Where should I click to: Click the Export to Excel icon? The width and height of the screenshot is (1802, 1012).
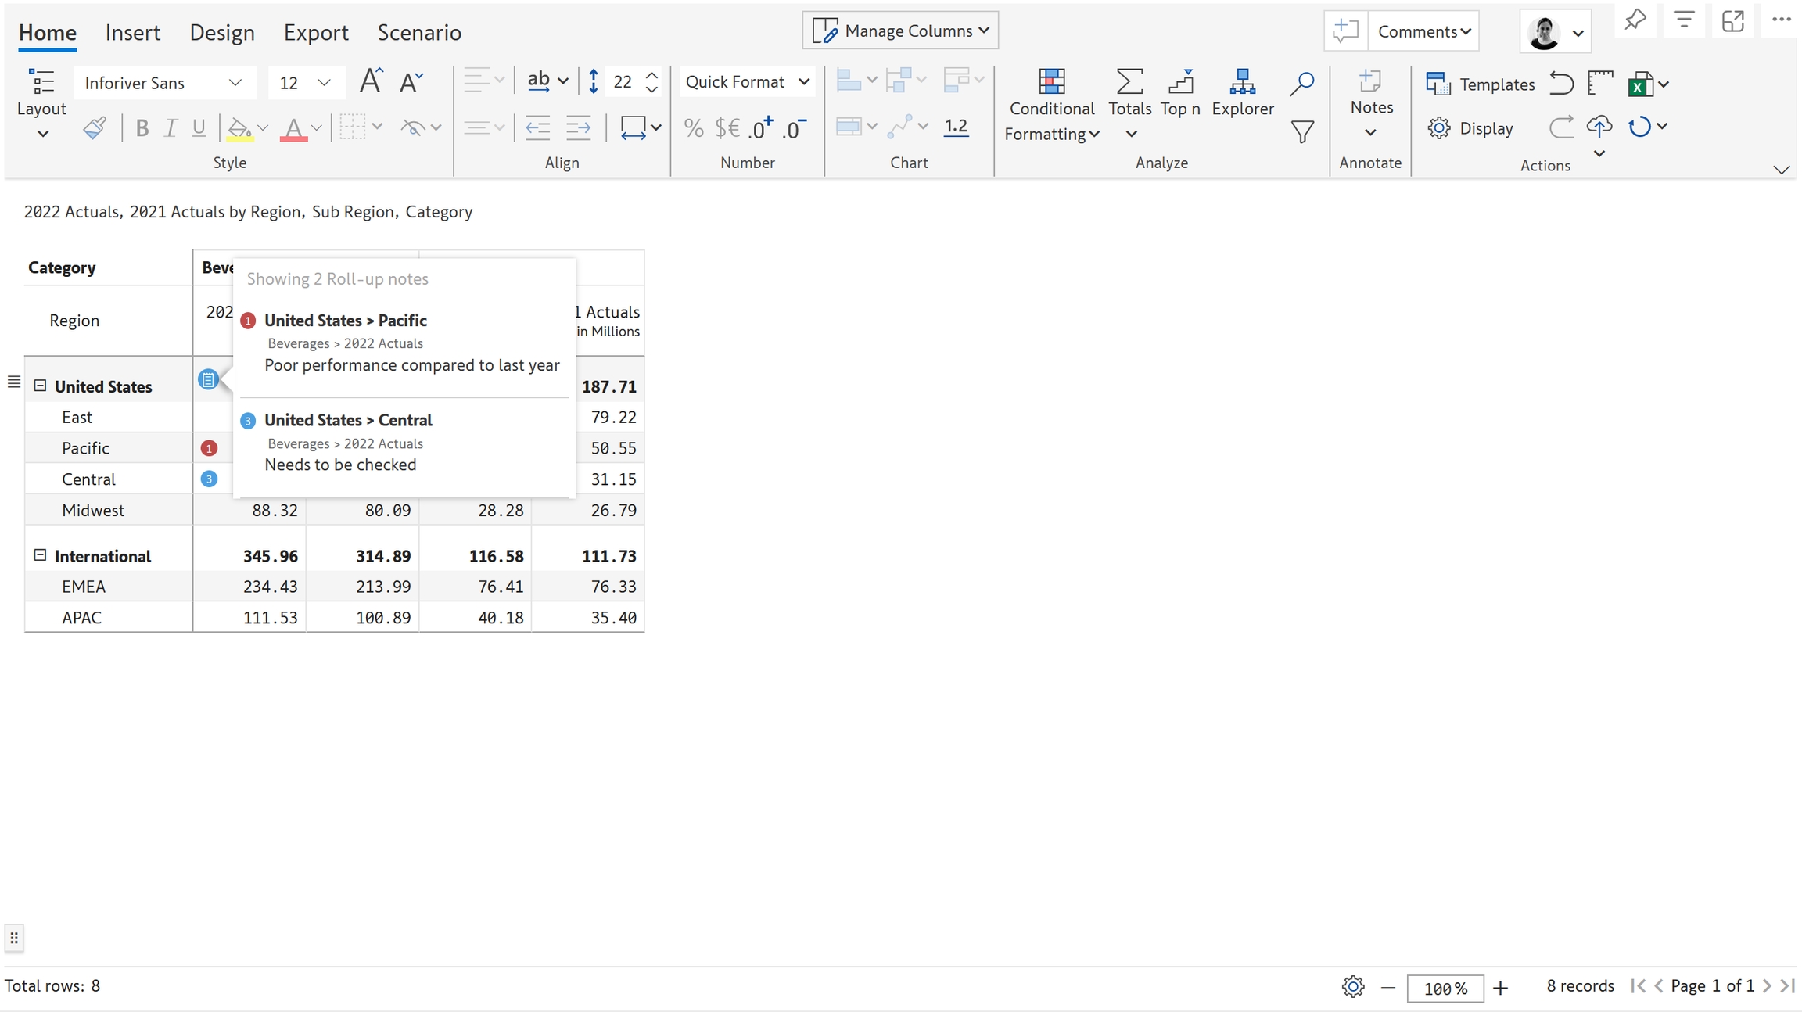(1639, 84)
